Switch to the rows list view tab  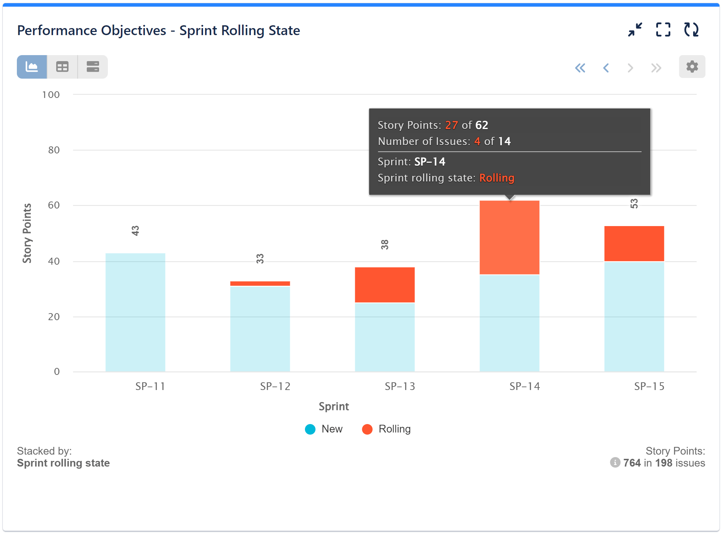tap(92, 66)
